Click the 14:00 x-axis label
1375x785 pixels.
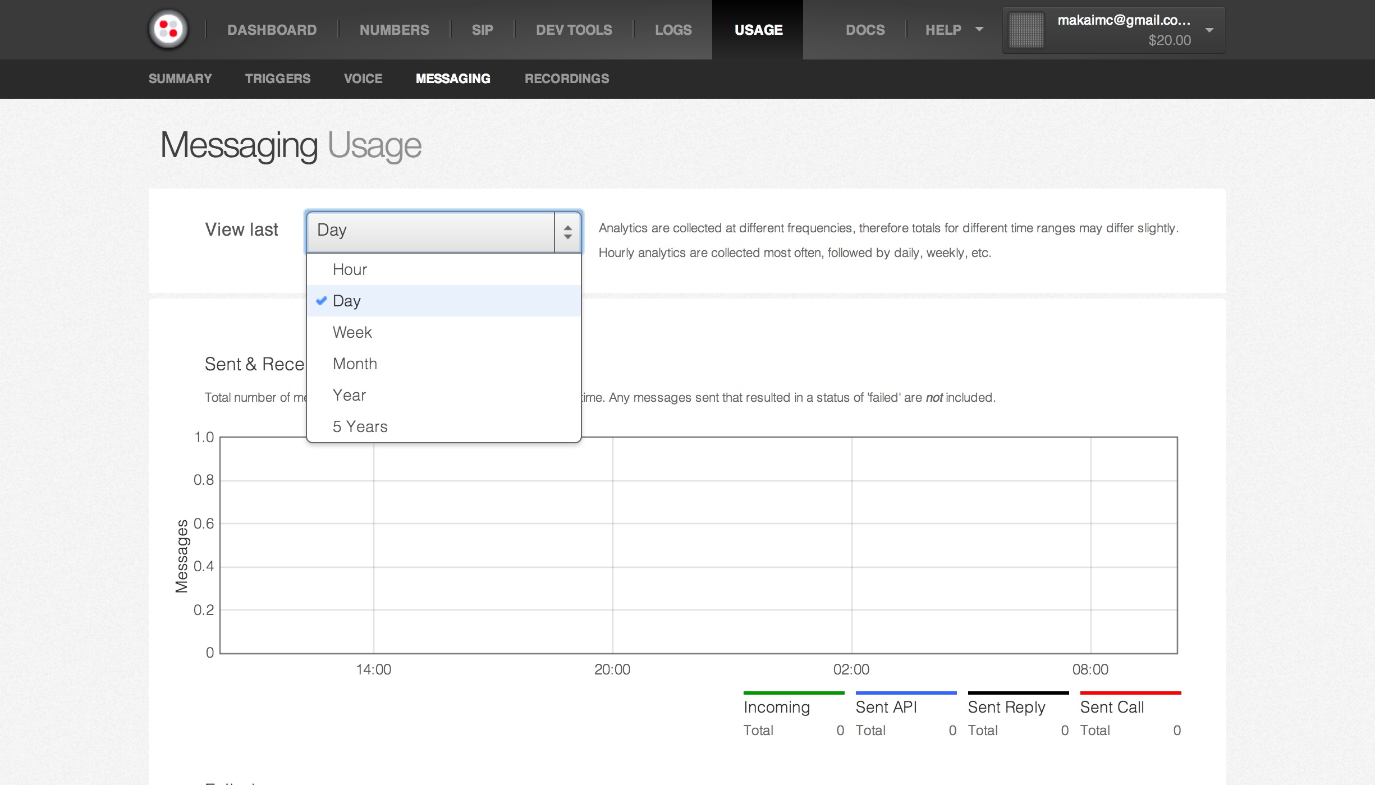[374, 669]
